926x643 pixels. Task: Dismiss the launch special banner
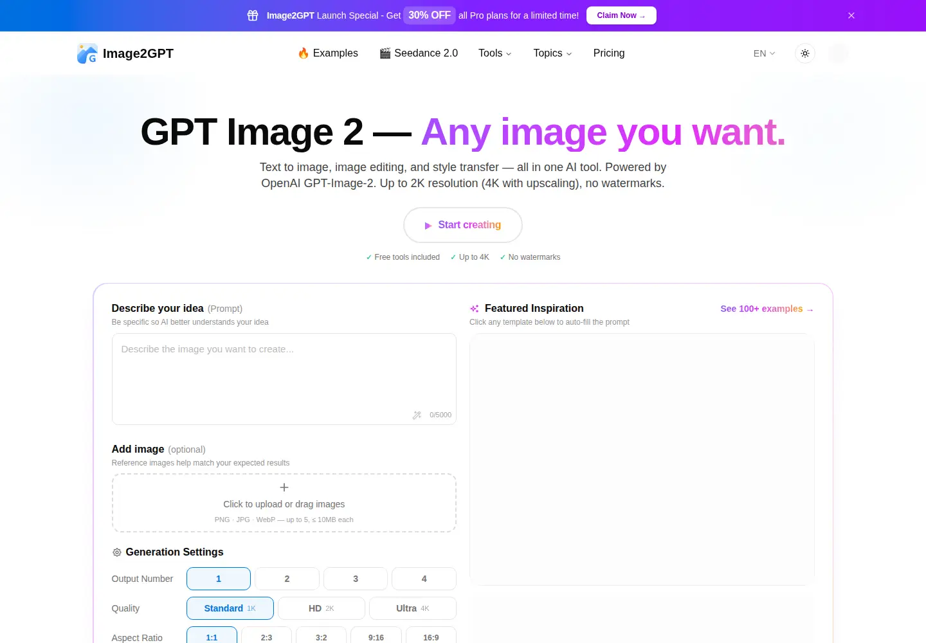point(851,15)
